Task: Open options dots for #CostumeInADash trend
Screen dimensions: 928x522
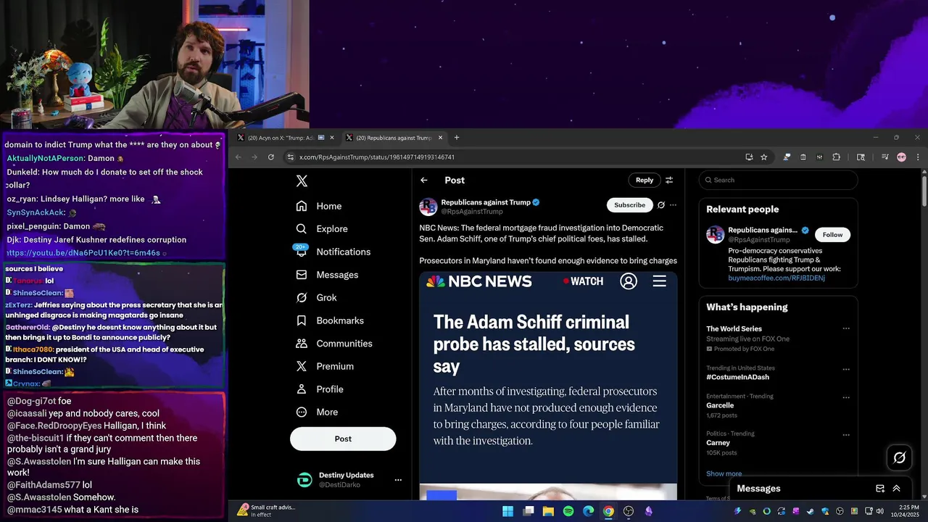Action: click(845, 370)
